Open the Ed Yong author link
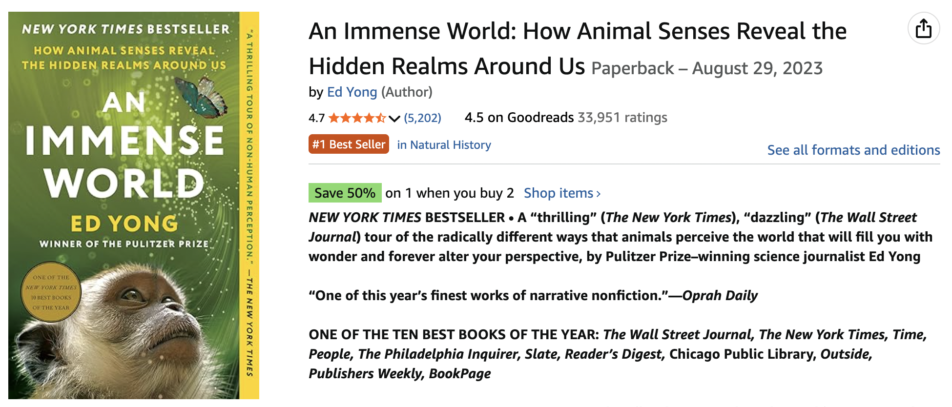 point(352,92)
